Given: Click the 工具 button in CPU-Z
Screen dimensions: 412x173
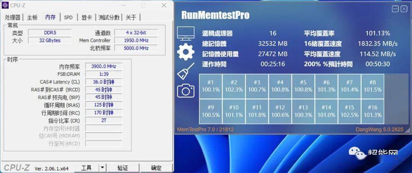Looking at the screenshot, I should (87, 168).
